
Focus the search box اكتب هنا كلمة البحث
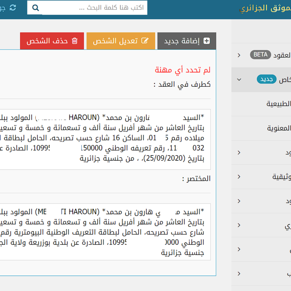[x=94, y=8]
